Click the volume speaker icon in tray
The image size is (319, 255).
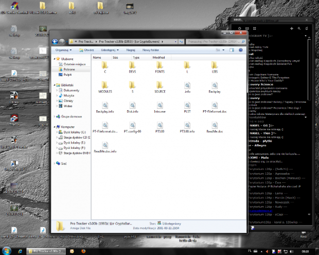click(x=292, y=251)
